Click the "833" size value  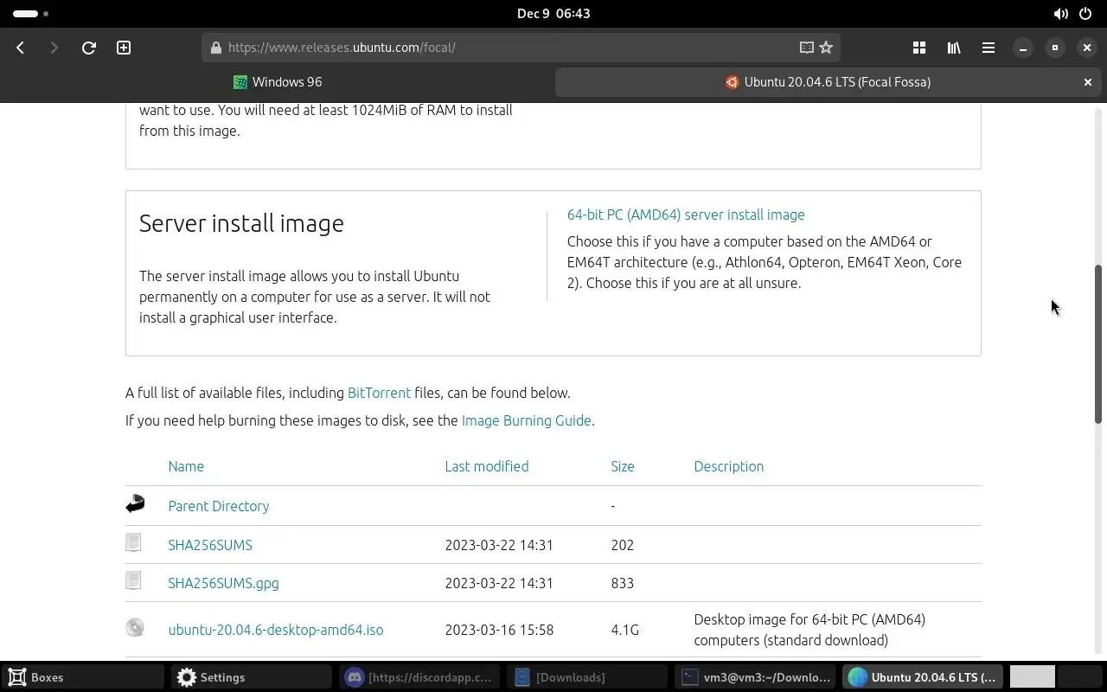623,583
